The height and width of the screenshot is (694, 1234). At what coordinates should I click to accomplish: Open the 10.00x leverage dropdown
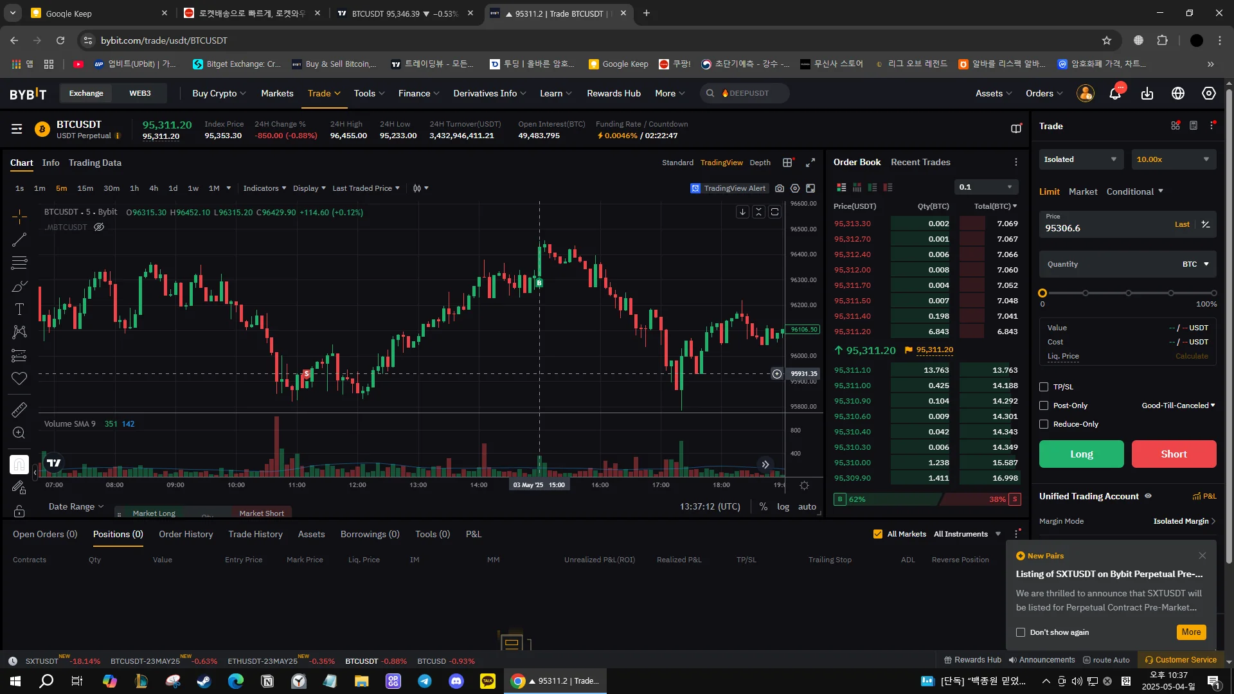click(1173, 159)
